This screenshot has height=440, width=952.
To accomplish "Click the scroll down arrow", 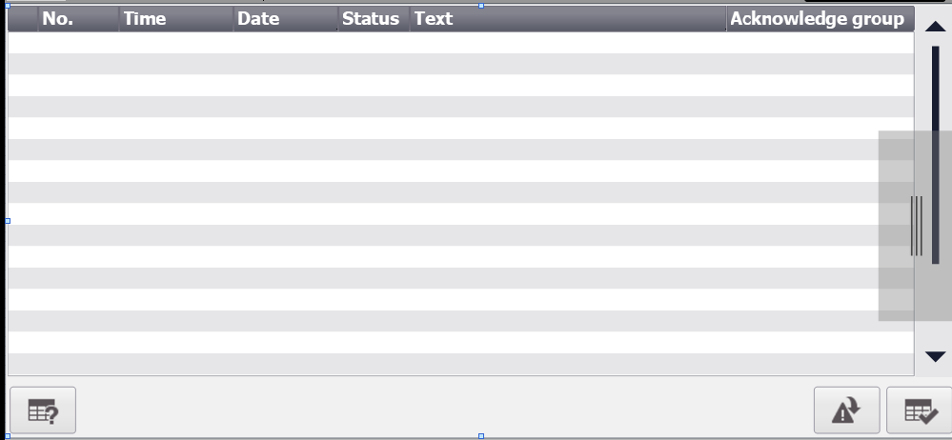I will click(935, 356).
